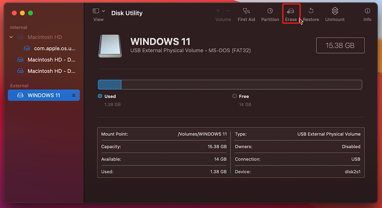Click the Restore toolbar icon
The height and width of the screenshot is (208, 382).
[x=311, y=11]
